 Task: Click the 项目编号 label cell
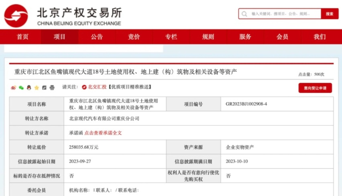tap(193, 104)
